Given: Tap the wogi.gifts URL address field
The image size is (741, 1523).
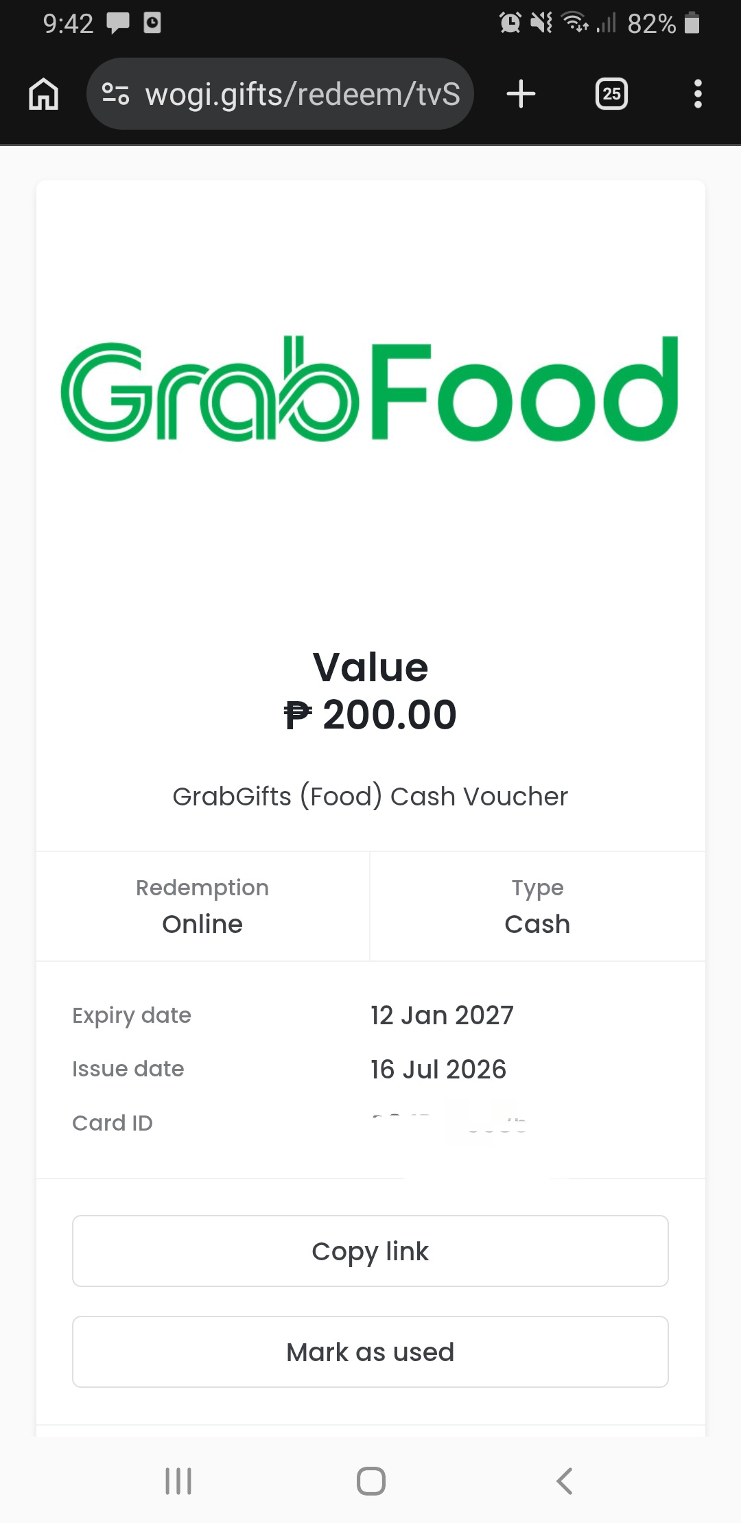Looking at the screenshot, I should pos(280,94).
